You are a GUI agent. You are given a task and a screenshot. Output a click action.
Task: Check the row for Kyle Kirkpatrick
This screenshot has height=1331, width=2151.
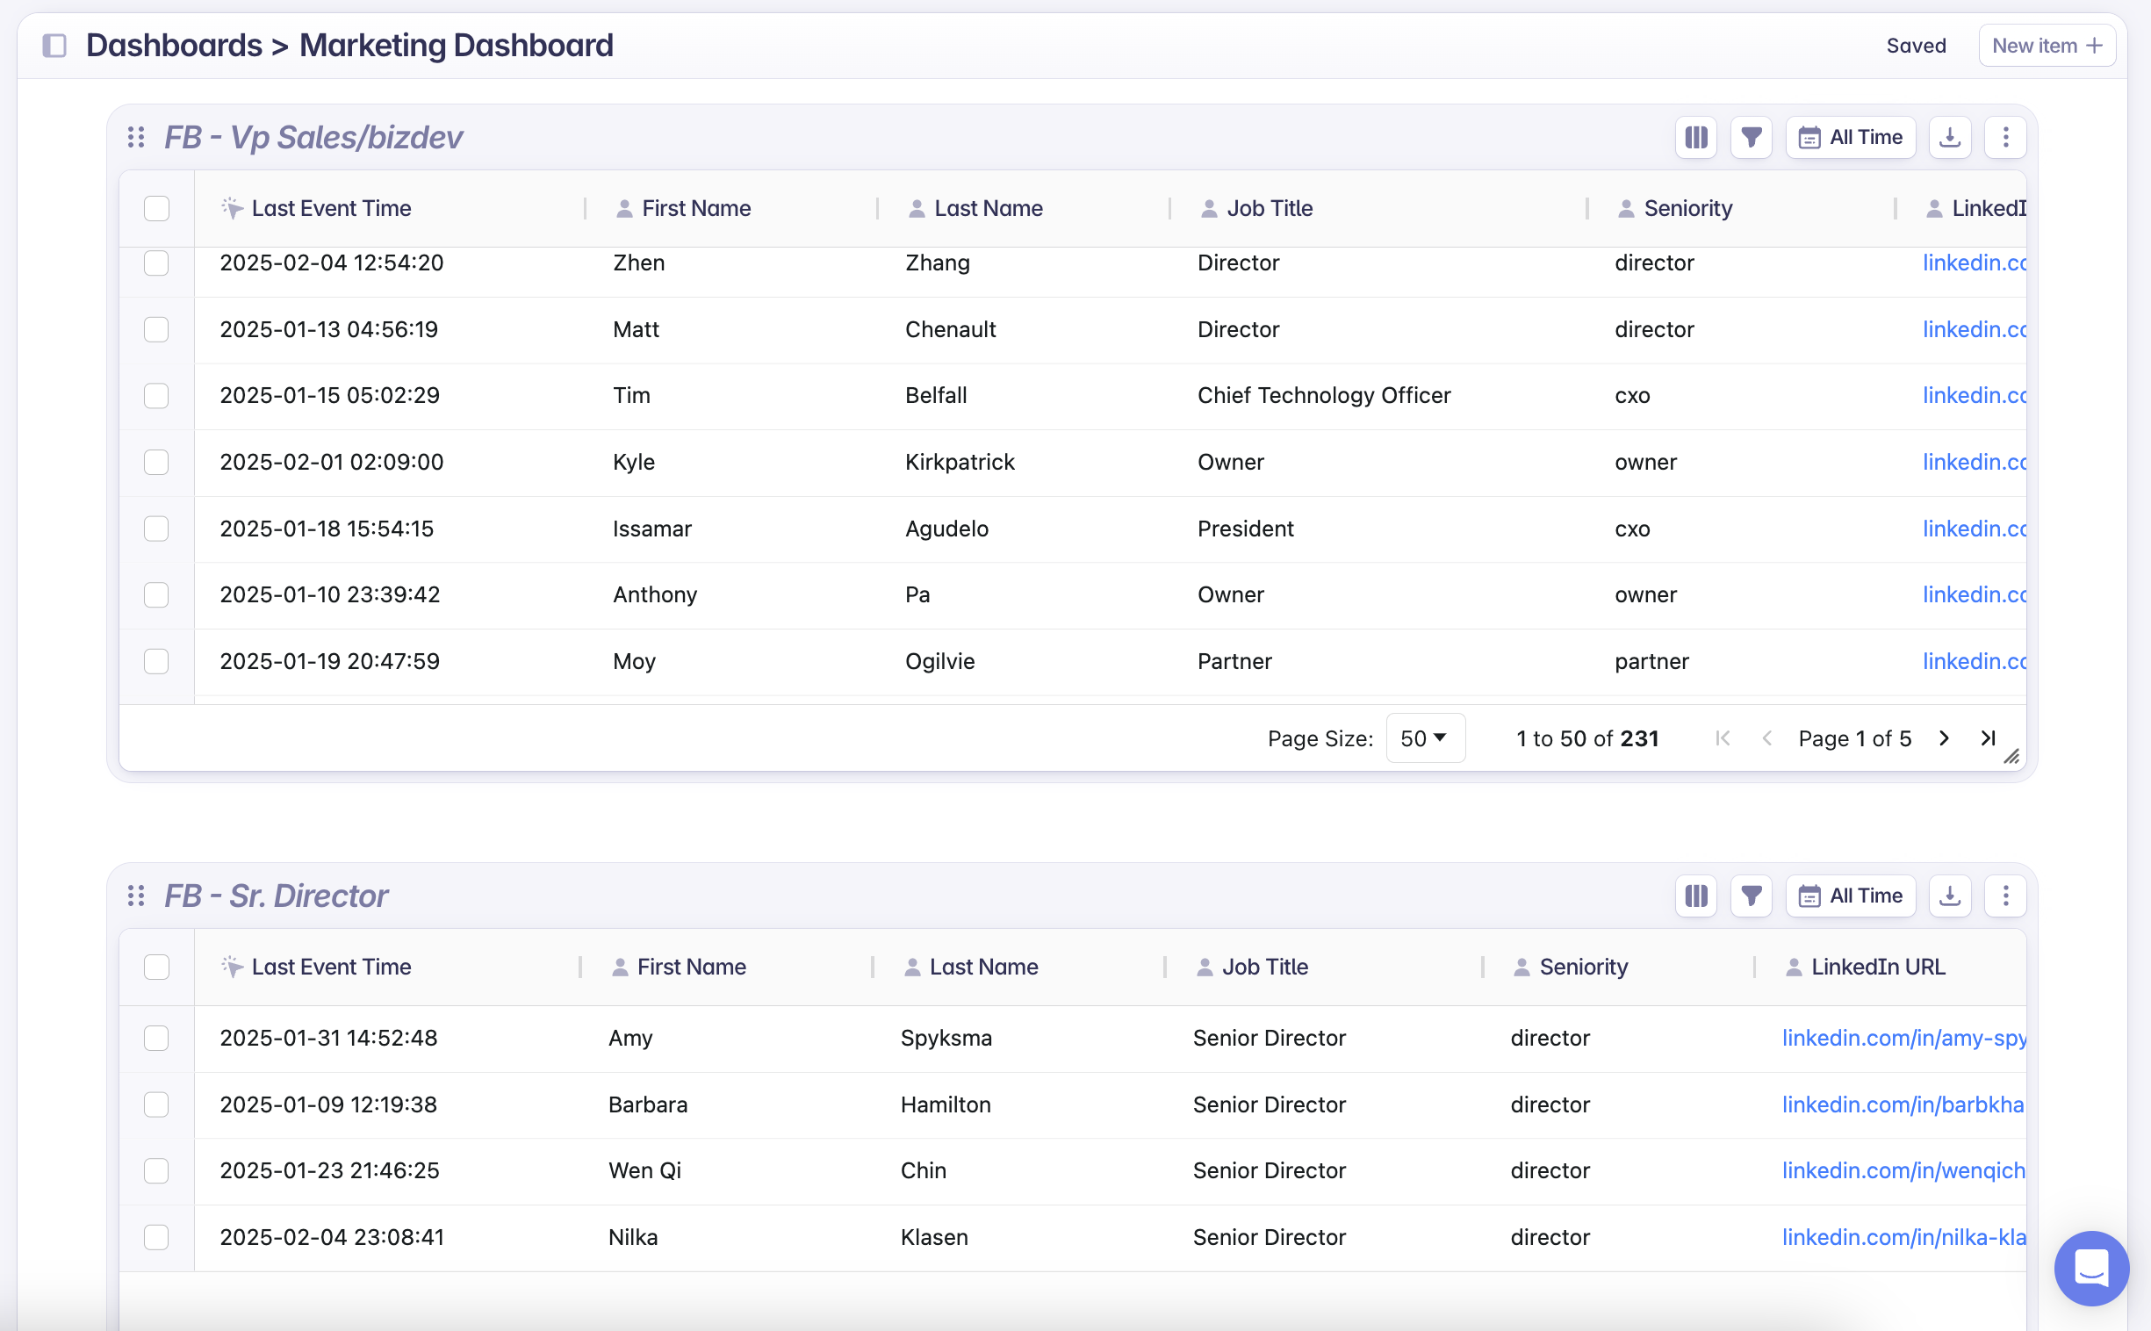[156, 462]
